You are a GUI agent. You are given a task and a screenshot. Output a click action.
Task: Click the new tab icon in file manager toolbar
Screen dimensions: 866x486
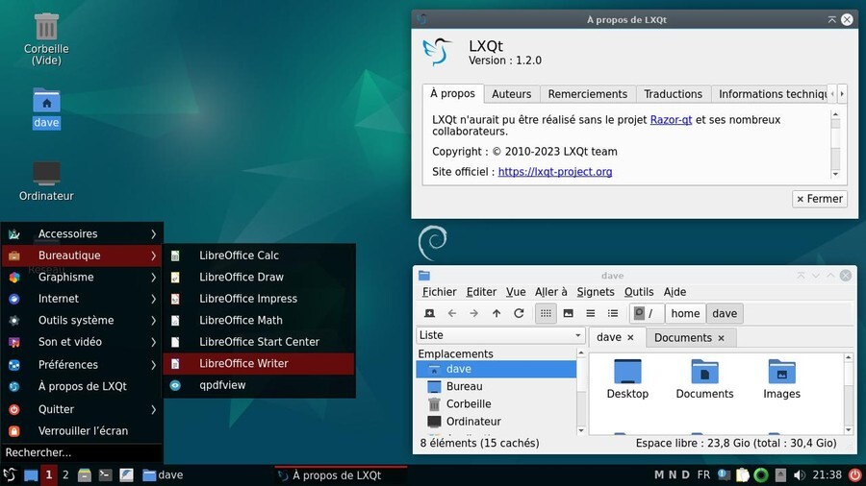point(429,313)
